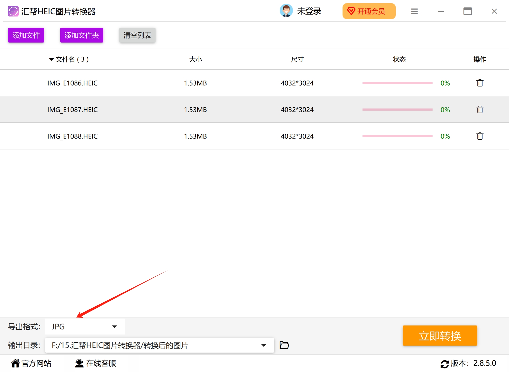This screenshot has height=372, width=509.
Task: Toggle sort arrow beside 文件名 header
Action: pyautogui.click(x=51, y=59)
